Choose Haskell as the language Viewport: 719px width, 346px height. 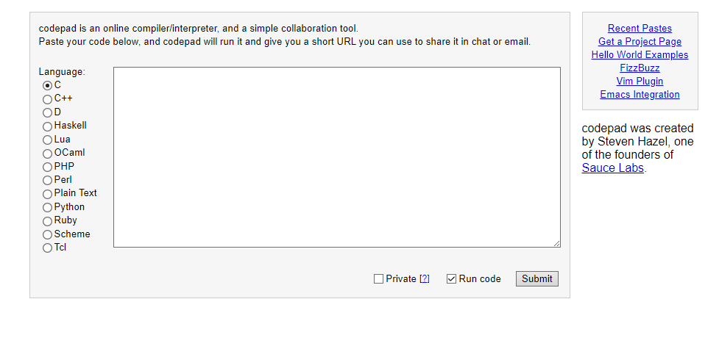[x=48, y=126]
